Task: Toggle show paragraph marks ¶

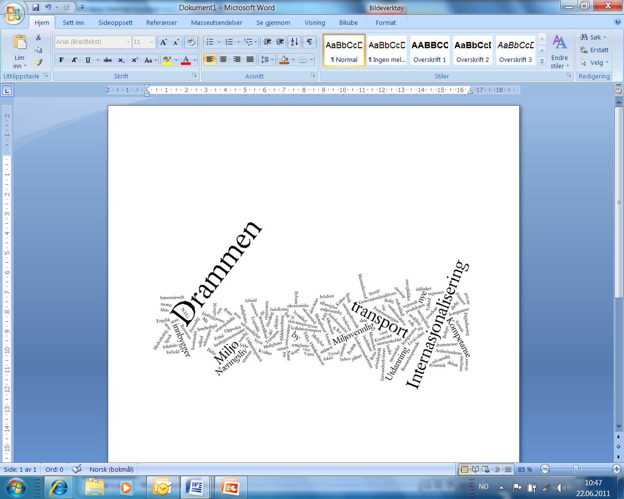Action: pos(310,42)
